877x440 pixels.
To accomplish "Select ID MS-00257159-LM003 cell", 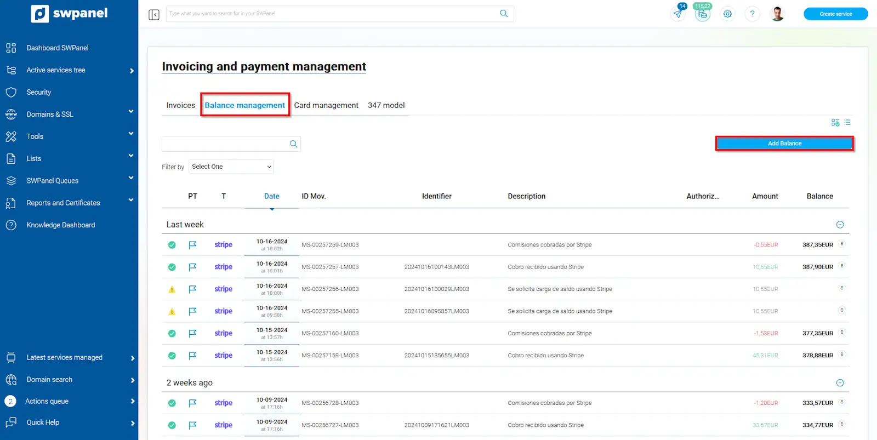I will 330,356.
